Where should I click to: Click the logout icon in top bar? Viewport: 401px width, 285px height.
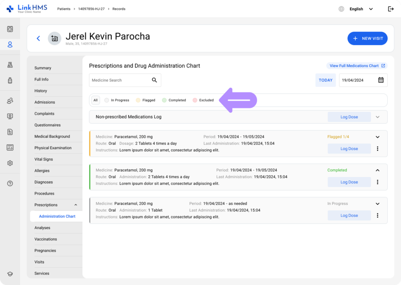click(x=390, y=9)
